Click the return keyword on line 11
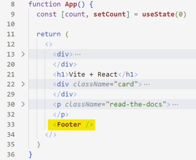The height and width of the screenshot is (160, 196). coord(49,34)
